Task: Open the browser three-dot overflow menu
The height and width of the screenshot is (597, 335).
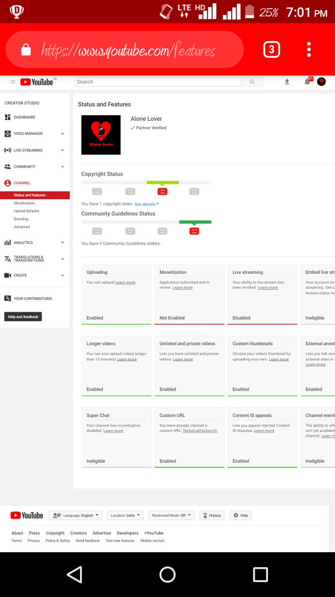Action: (x=309, y=49)
